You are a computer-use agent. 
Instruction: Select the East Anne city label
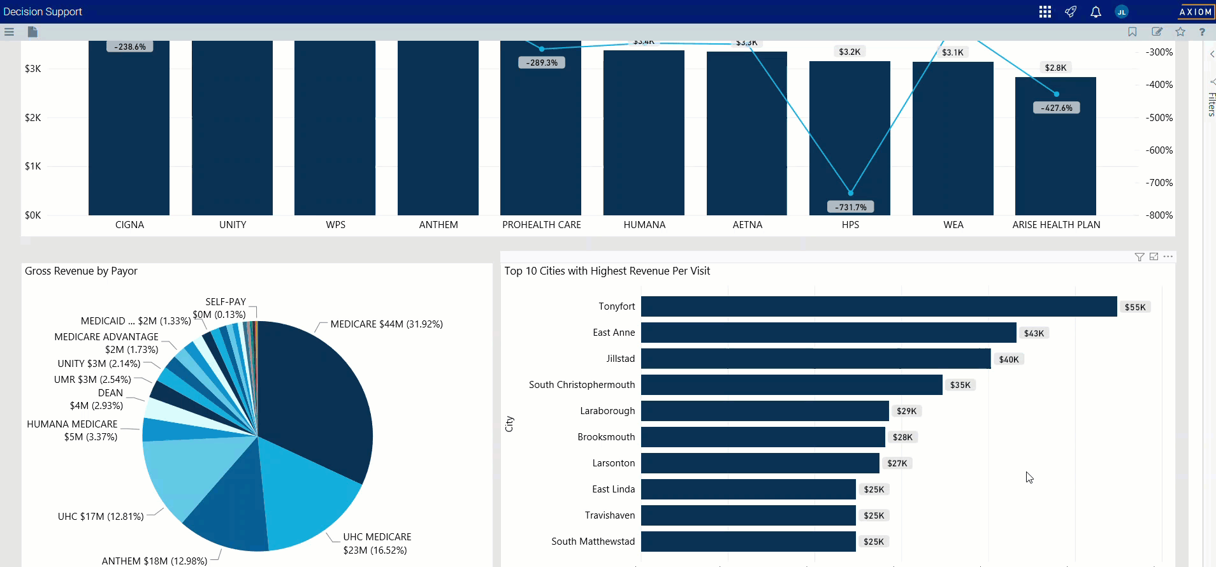pos(614,333)
